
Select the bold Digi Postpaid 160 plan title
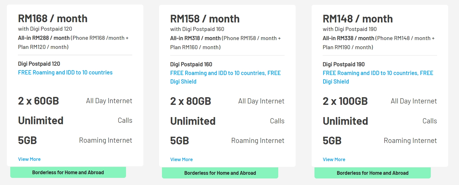(x=191, y=64)
